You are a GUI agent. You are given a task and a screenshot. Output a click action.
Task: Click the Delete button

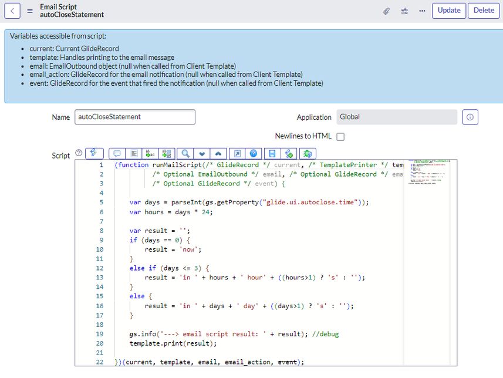click(x=484, y=11)
